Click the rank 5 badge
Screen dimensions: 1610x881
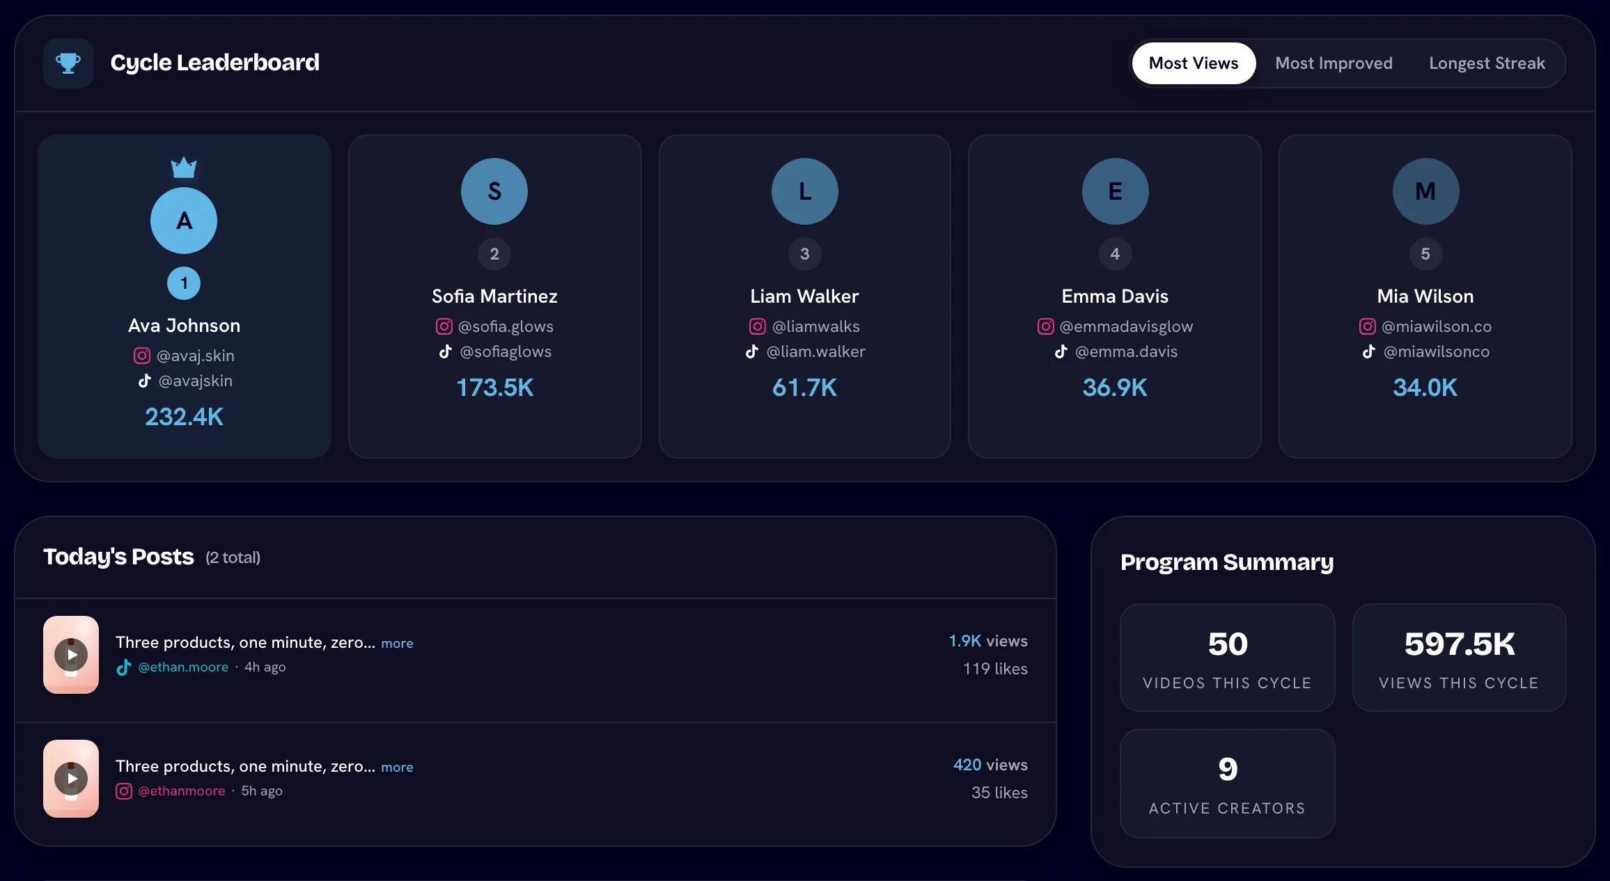pos(1425,254)
